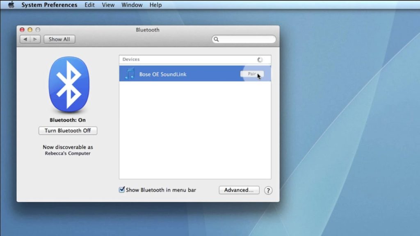Click the Forward arrow in toolbar
This screenshot has height=236, width=420.
click(35, 39)
